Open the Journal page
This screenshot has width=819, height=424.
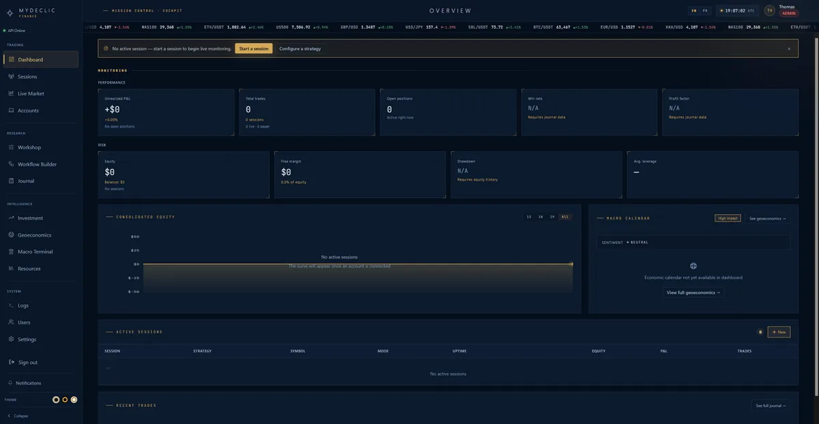click(41, 181)
